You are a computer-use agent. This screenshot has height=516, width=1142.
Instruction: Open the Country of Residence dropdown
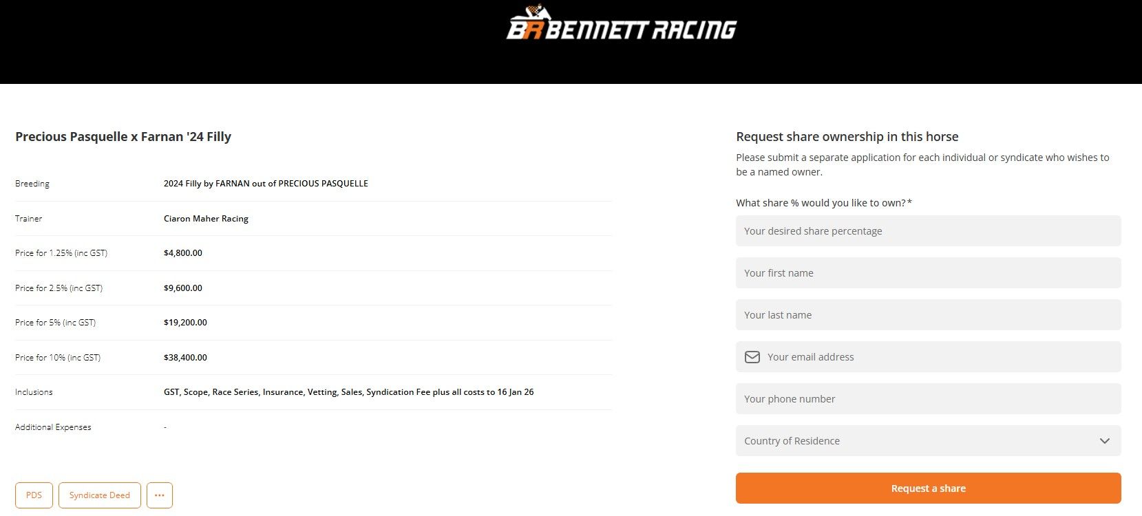928,441
